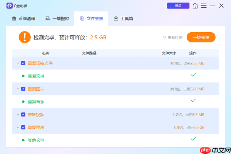The height and width of the screenshot is (154, 231).
Task: Click the purple 登录 login button
Action: [x=178, y=6]
